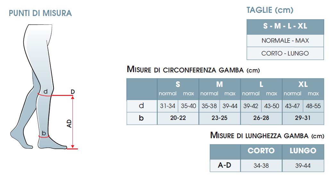This screenshot has height=177, width=330.
Task: Click the NORMALE - MAX row
Action: (285, 41)
